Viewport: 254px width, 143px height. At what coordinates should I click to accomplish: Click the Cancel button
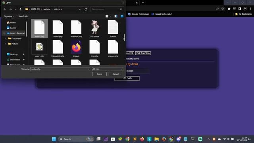[115, 74]
